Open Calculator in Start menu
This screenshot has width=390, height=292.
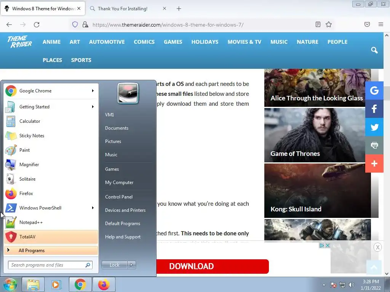pos(51,121)
